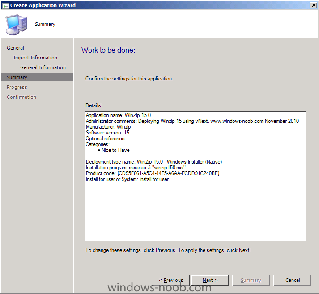This screenshot has height=294, width=319.
Task: Click the 'Administrator comments' line
Action: coord(192,121)
